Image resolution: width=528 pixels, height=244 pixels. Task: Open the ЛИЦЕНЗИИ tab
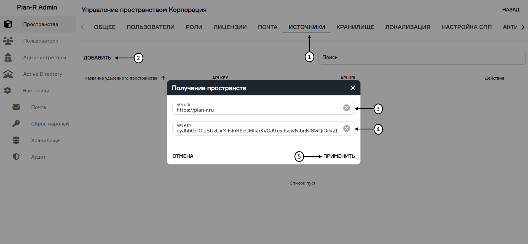pos(230,27)
